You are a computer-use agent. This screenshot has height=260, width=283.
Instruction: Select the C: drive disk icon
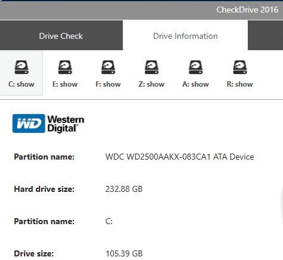click(21, 68)
